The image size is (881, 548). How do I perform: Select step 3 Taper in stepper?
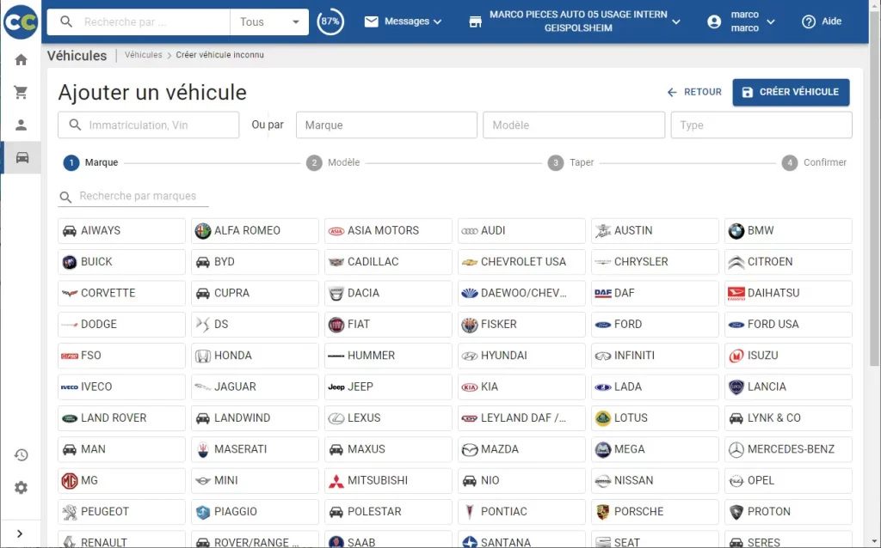click(571, 162)
